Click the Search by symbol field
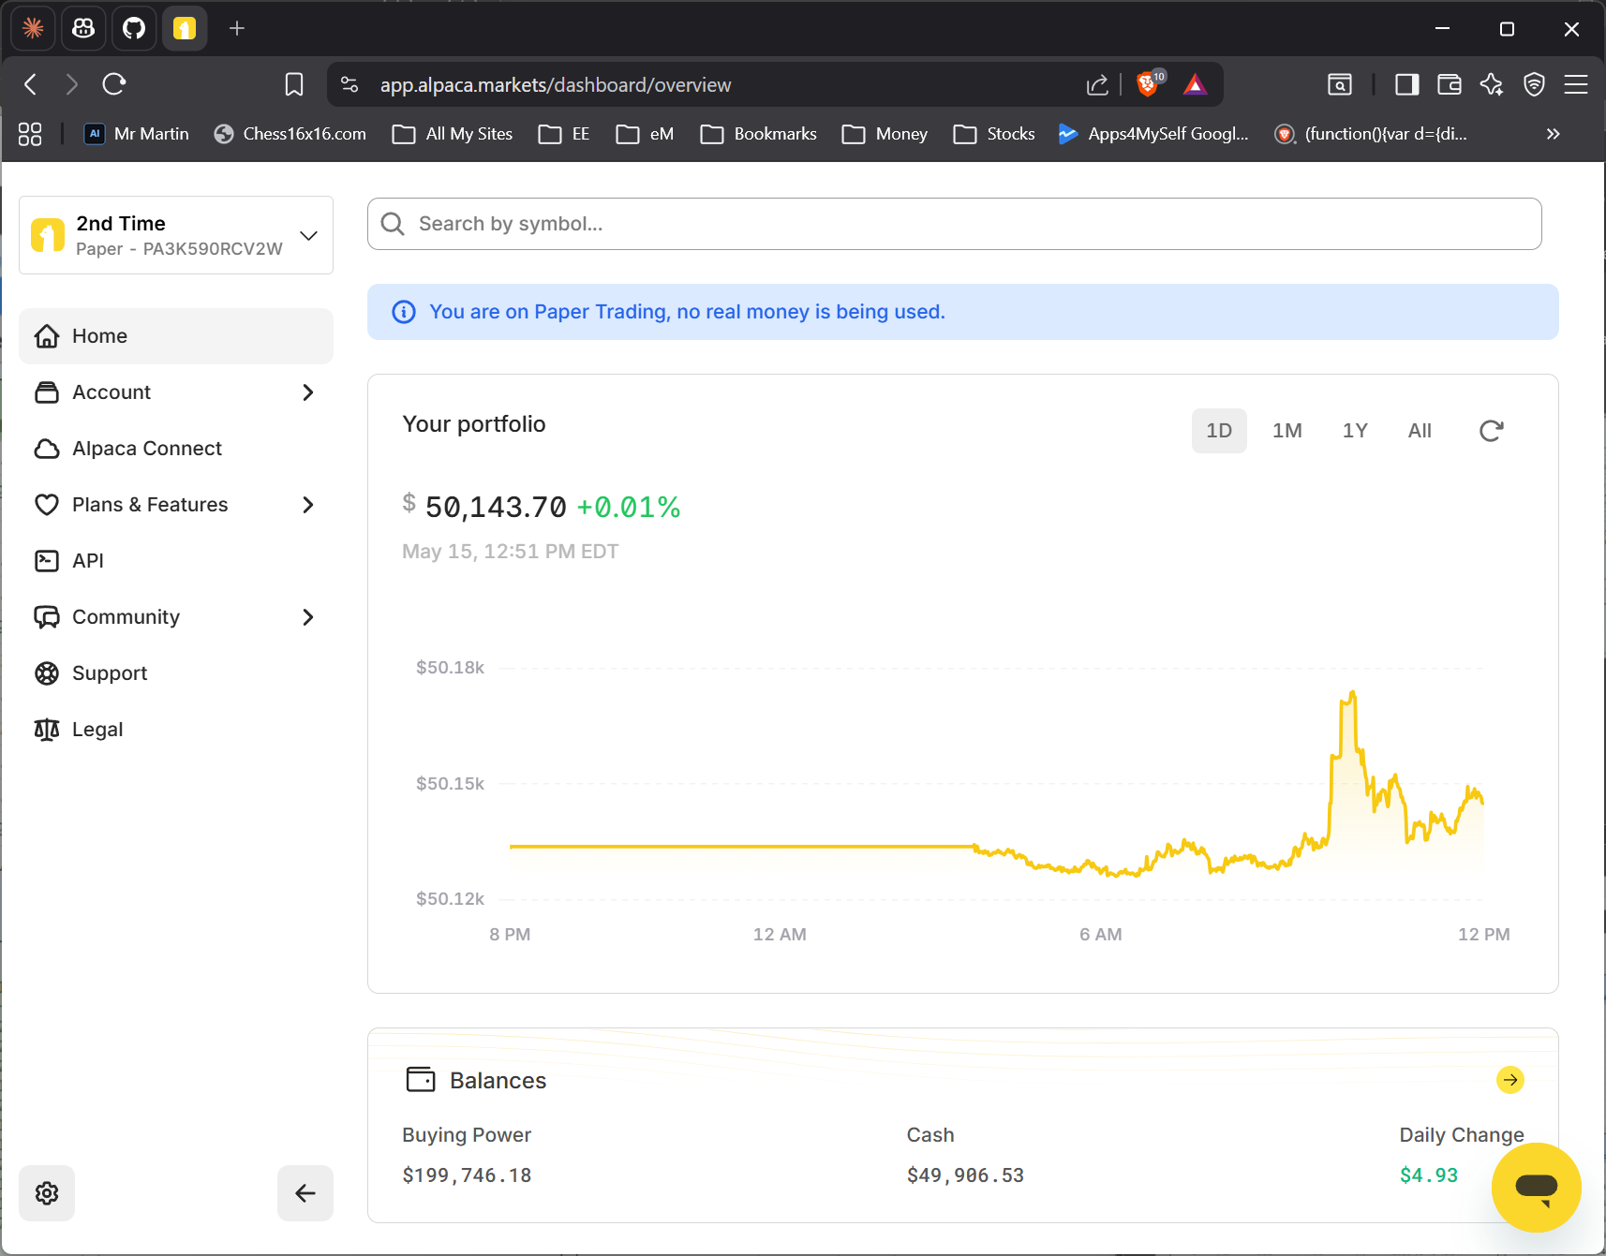This screenshot has width=1606, height=1256. 954,224
